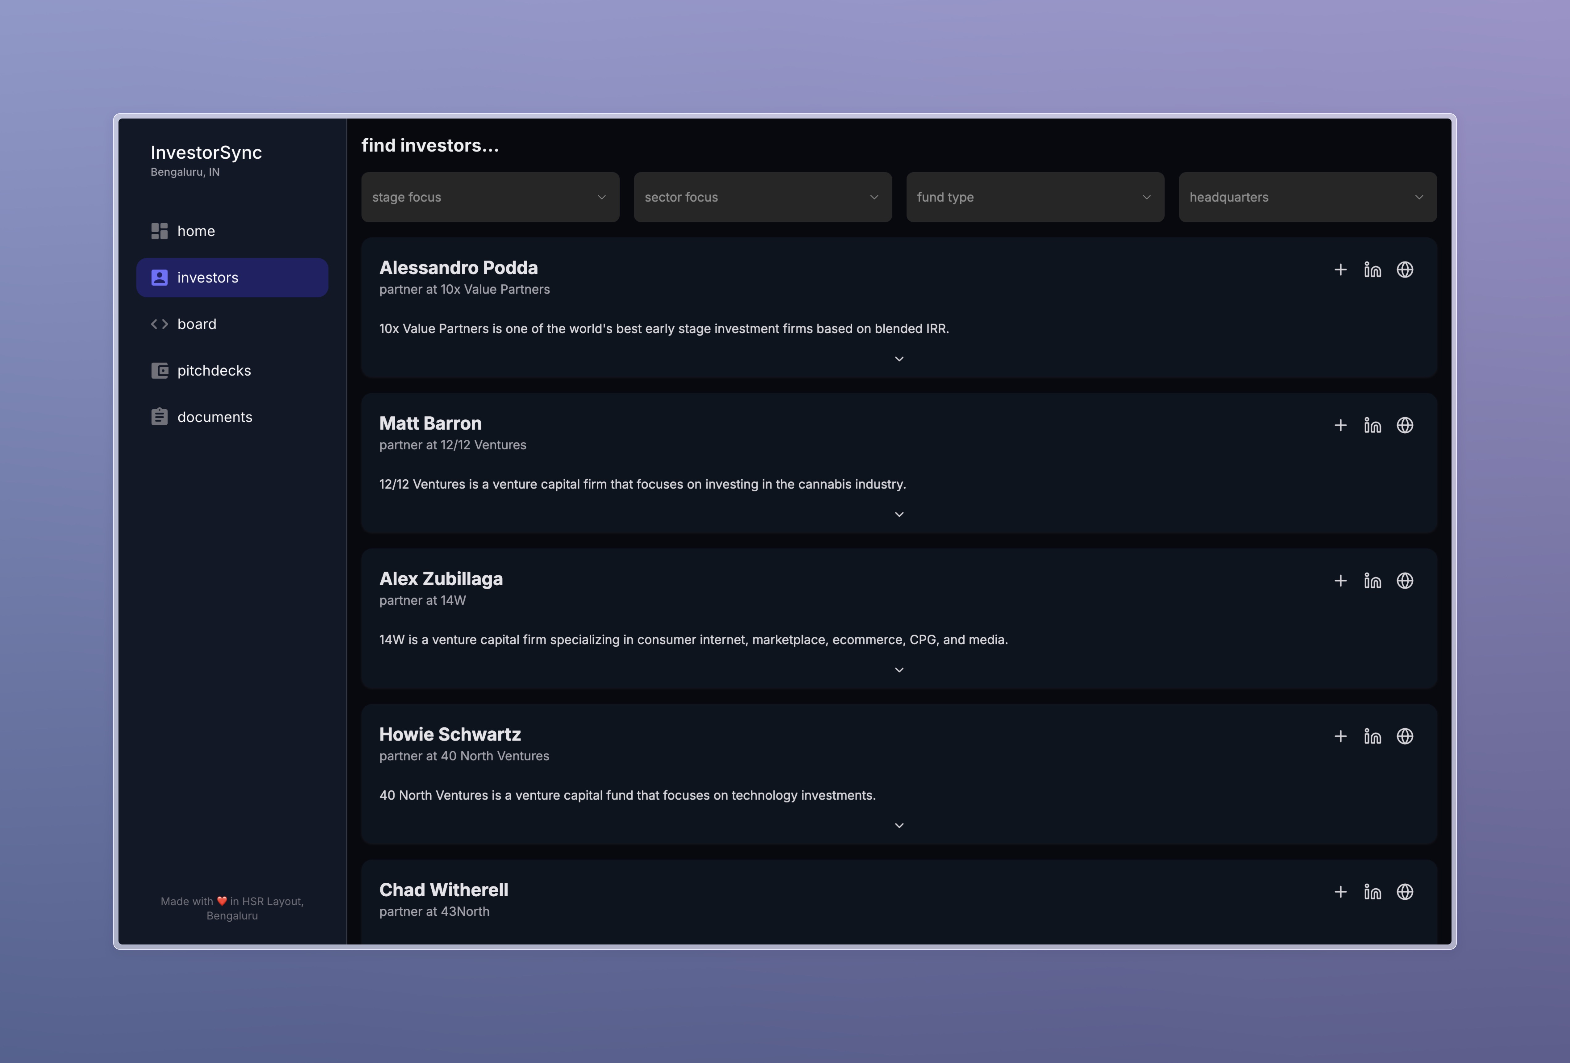
Task: Expand the Matt Barron card chevron
Action: (899, 514)
